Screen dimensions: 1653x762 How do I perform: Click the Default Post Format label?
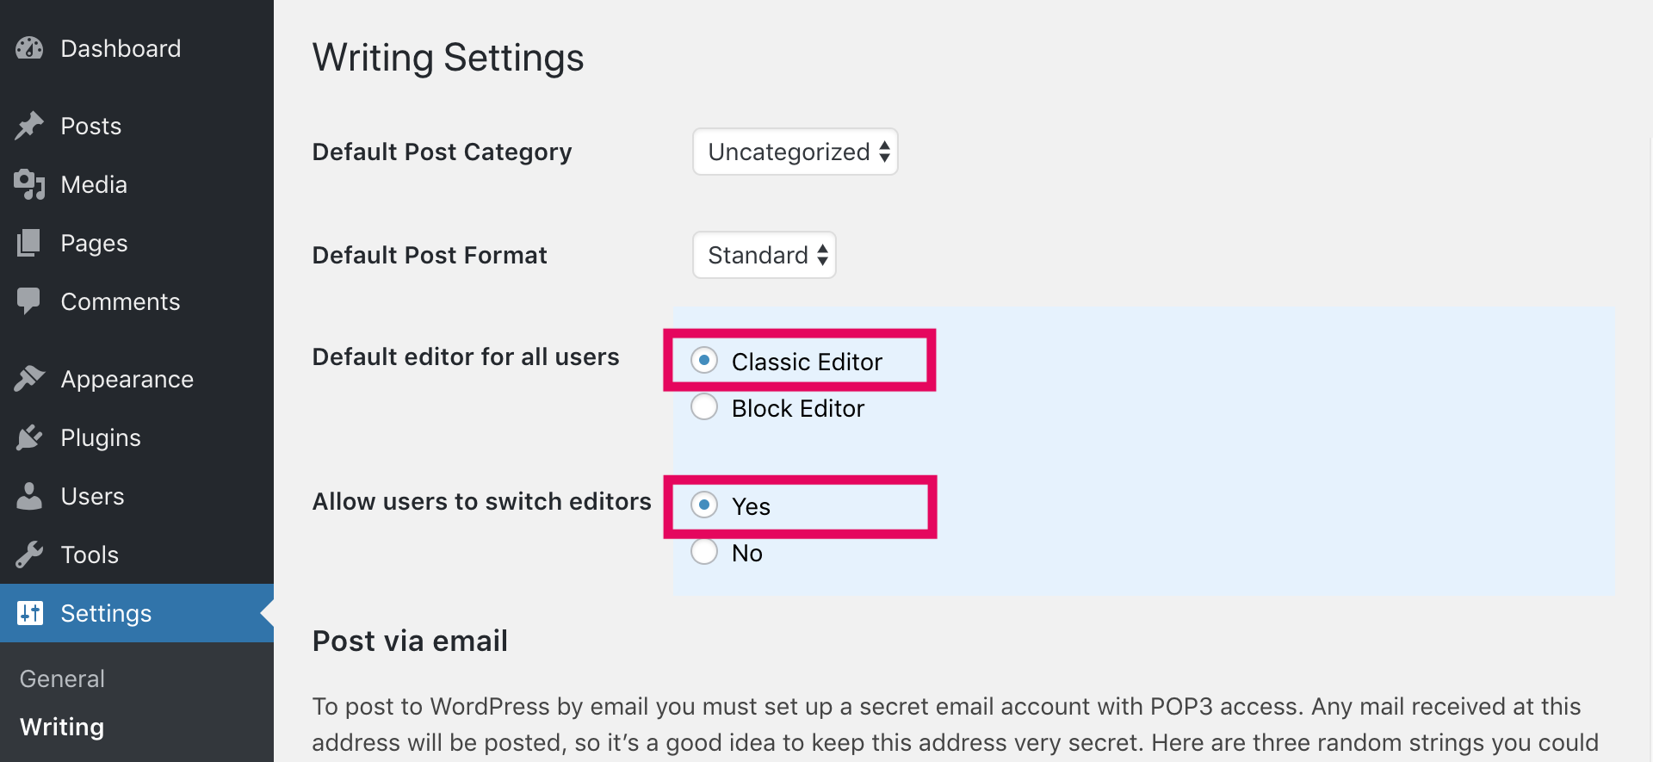[430, 255]
